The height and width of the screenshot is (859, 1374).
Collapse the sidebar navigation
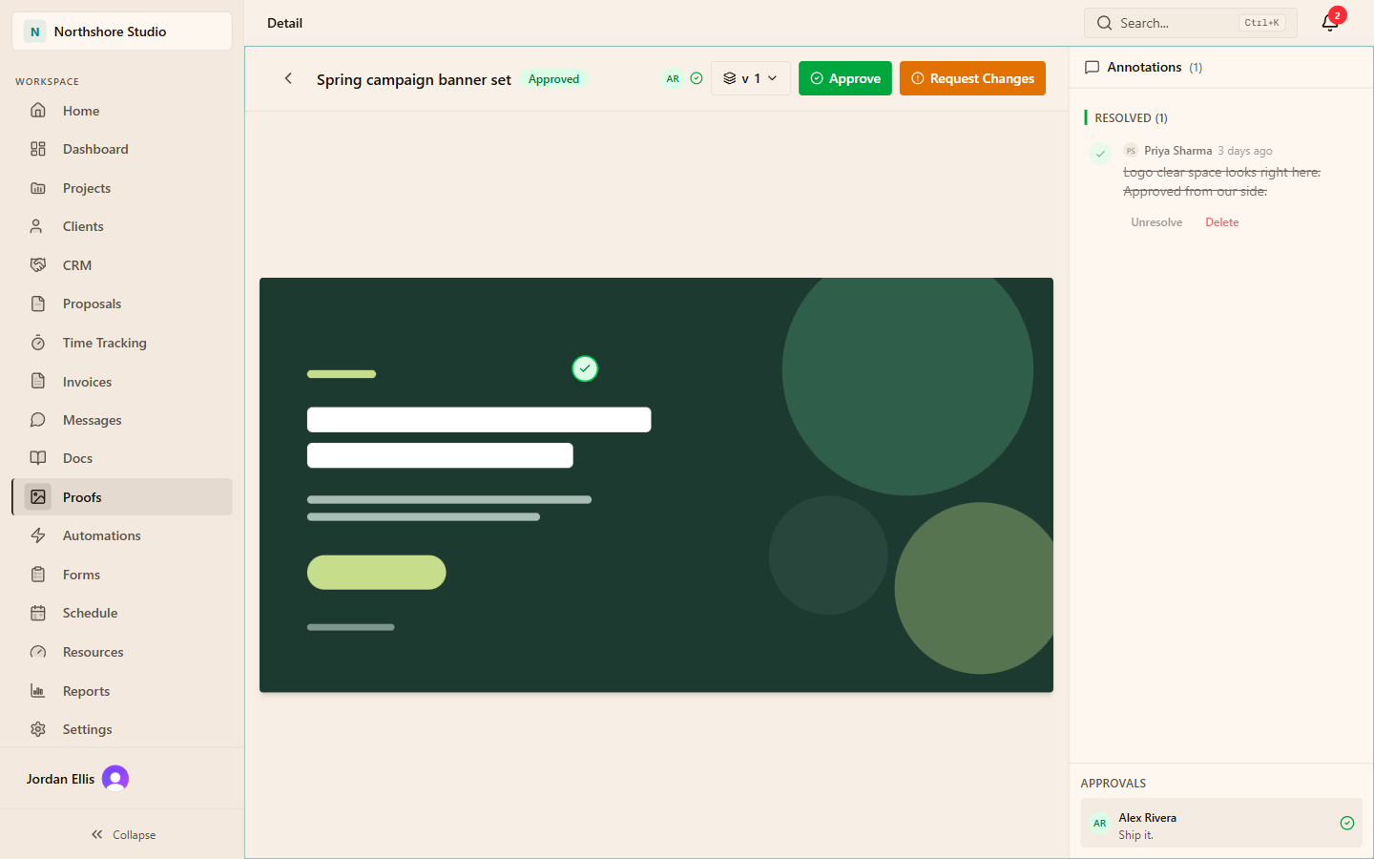[122, 834]
